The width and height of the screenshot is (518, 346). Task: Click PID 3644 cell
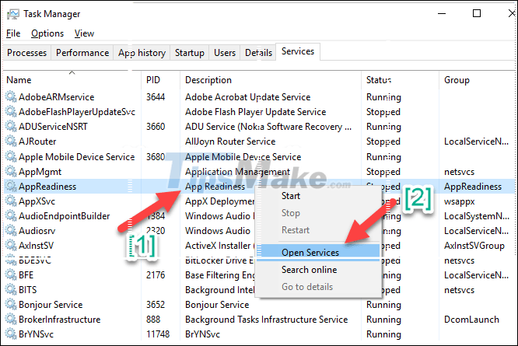[156, 97]
